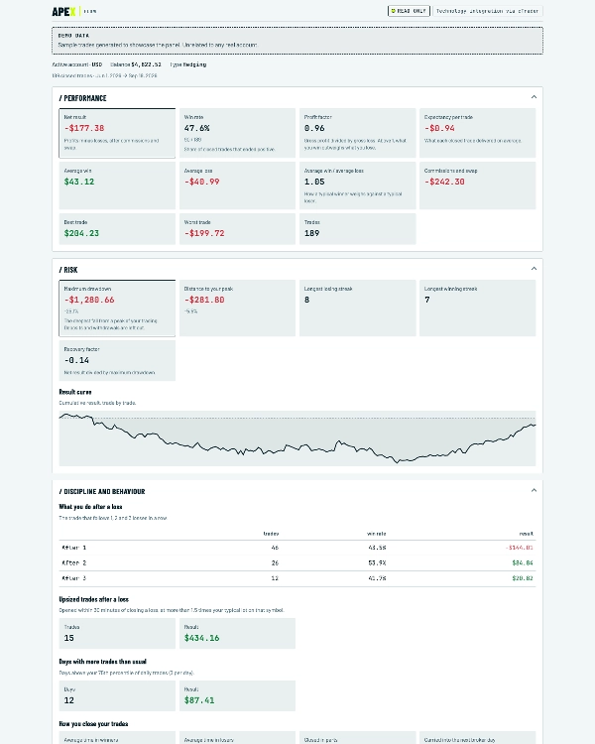The image size is (595, 744).
Task: Select the Maximum drawdown card
Action: click(x=117, y=308)
